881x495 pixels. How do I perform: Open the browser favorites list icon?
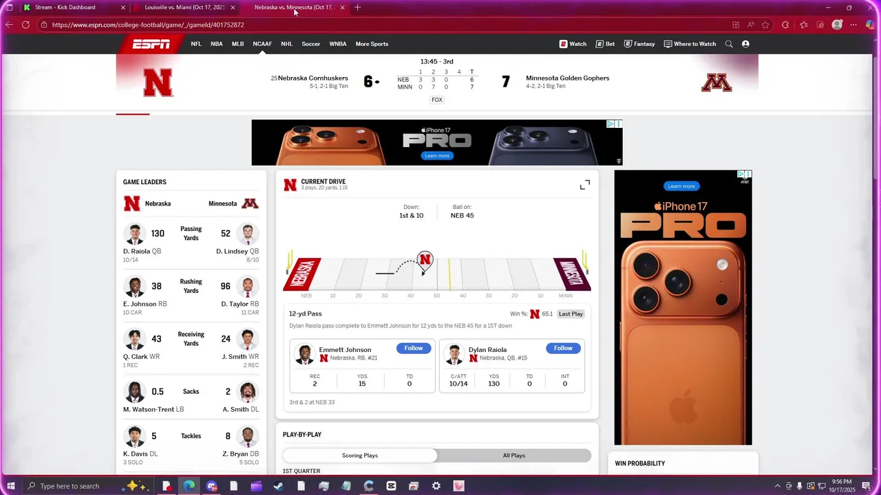(x=803, y=25)
